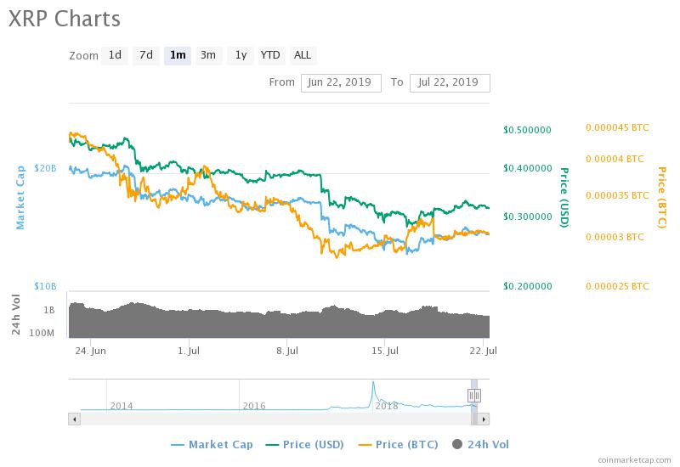The image size is (680, 467).
Task: Click the navigator scrollbar track
Action: point(272,419)
